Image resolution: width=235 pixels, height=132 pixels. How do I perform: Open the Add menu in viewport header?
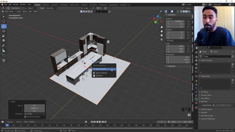[30, 11]
